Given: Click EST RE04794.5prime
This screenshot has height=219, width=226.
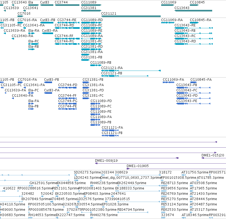Looking at the screenshot, I should (x=131, y=210).
